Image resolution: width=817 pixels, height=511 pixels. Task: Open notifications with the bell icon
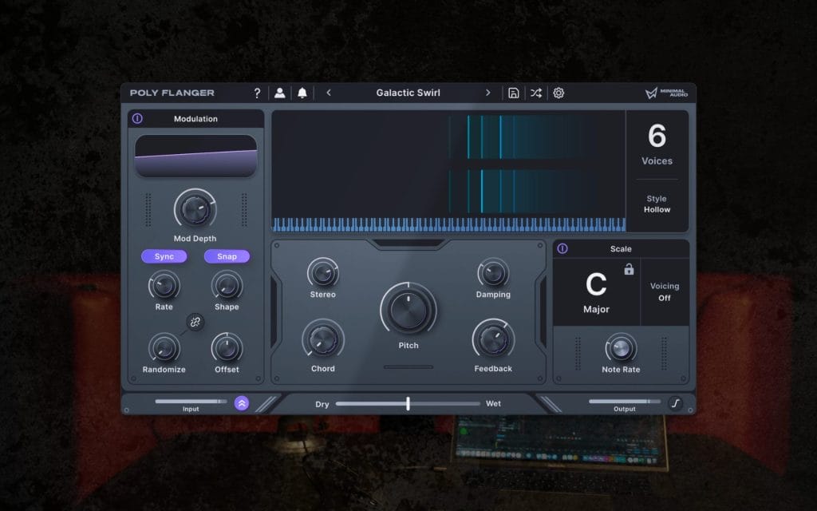302,93
